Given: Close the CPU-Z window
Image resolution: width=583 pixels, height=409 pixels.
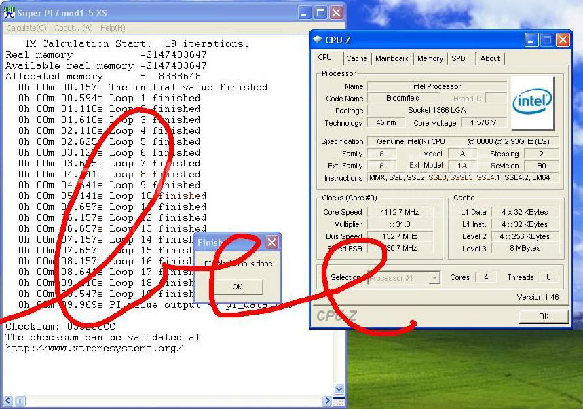Looking at the screenshot, I should (563, 40).
